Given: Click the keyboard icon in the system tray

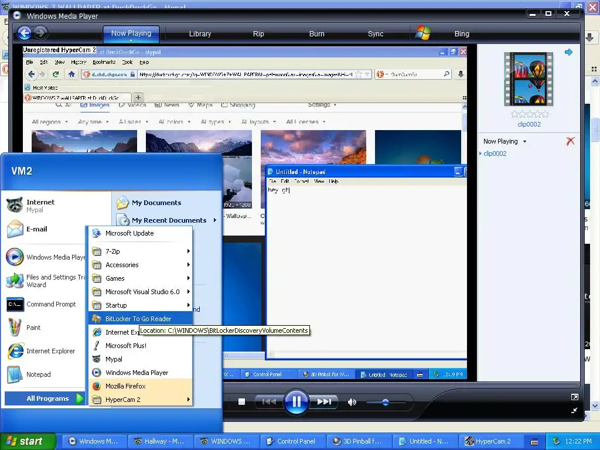Looking at the screenshot, I should click(x=534, y=442).
